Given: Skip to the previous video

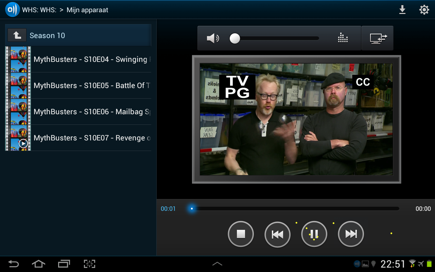Looking at the screenshot, I should click(278, 234).
